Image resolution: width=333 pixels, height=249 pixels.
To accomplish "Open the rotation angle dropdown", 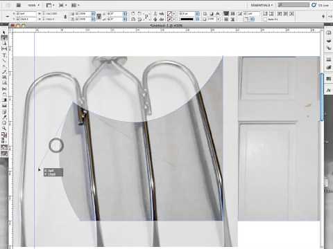I will pyautogui.click(x=125, y=14).
